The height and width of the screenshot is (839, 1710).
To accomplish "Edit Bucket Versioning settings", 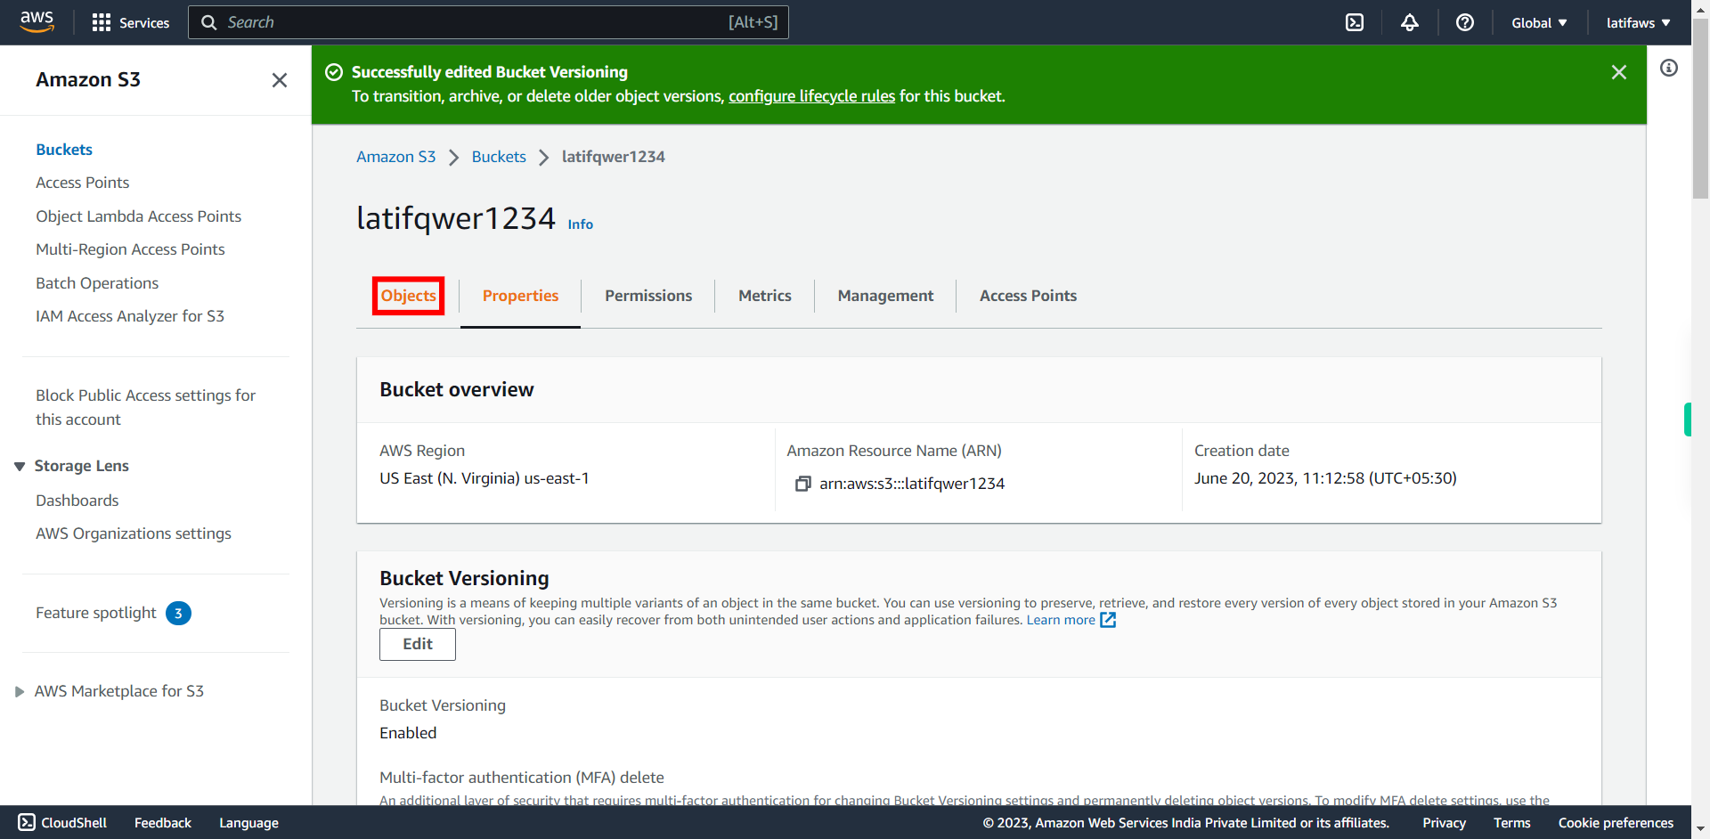I will [418, 644].
